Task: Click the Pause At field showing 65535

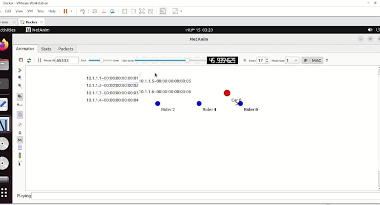Action: point(67,60)
